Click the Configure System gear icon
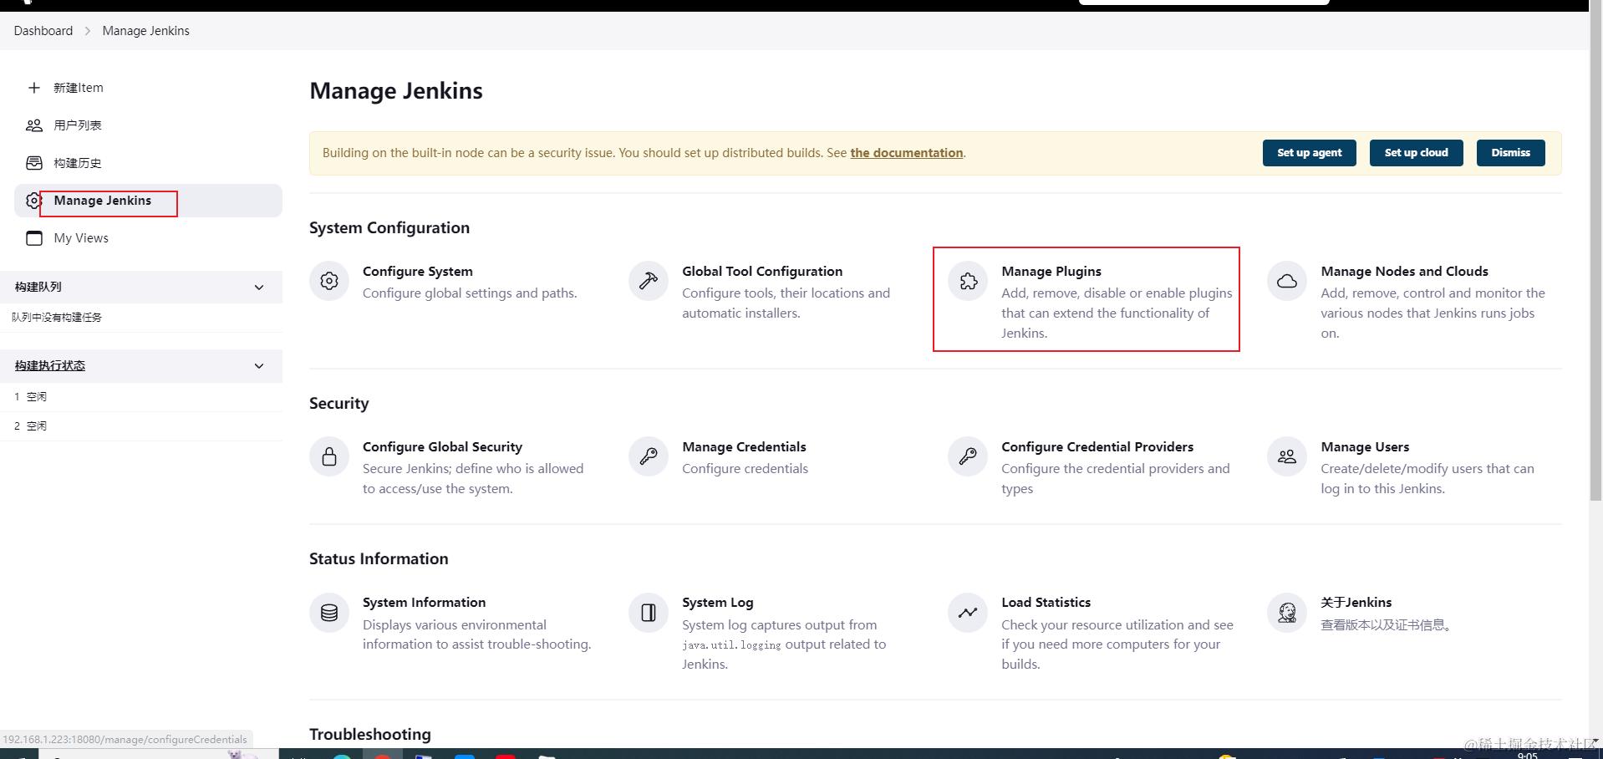The width and height of the screenshot is (1603, 759). pyautogui.click(x=329, y=281)
